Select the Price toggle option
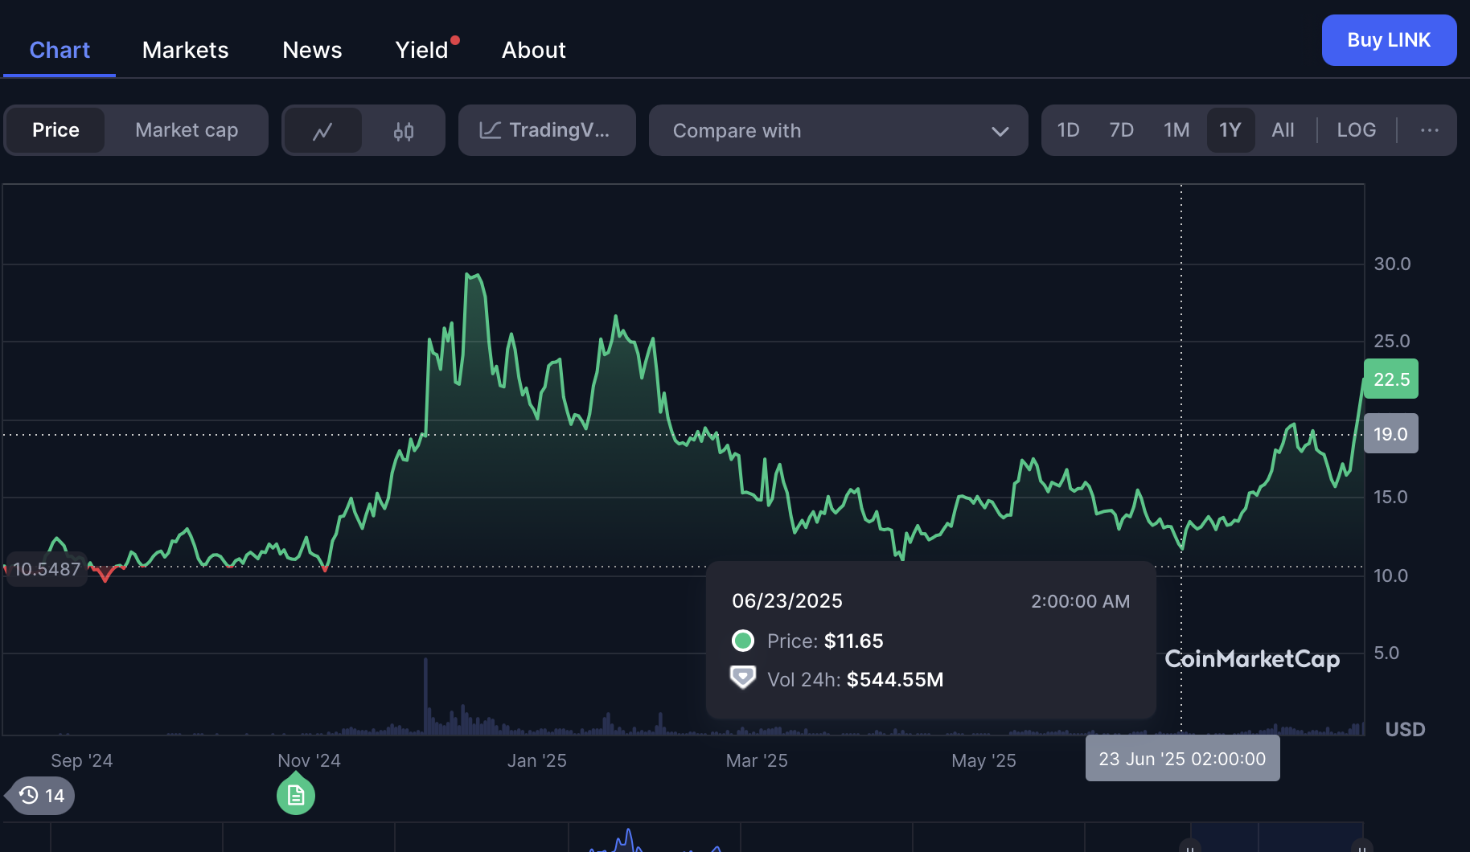 pyautogui.click(x=55, y=130)
